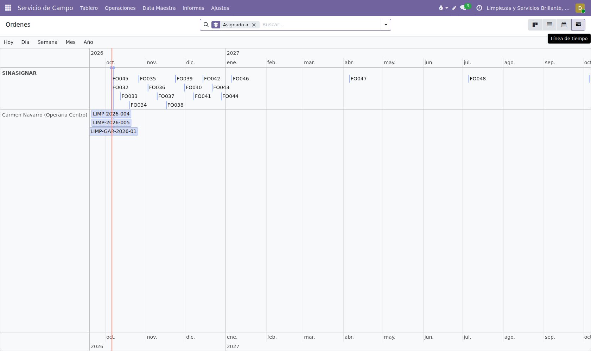Image resolution: width=591 pixels, height=351 pixels.
Task: Expand the search options dropdown
Action: (386, 25)
